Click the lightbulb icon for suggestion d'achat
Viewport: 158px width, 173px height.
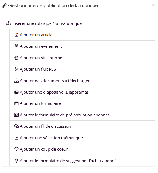[x=16, y=161]
